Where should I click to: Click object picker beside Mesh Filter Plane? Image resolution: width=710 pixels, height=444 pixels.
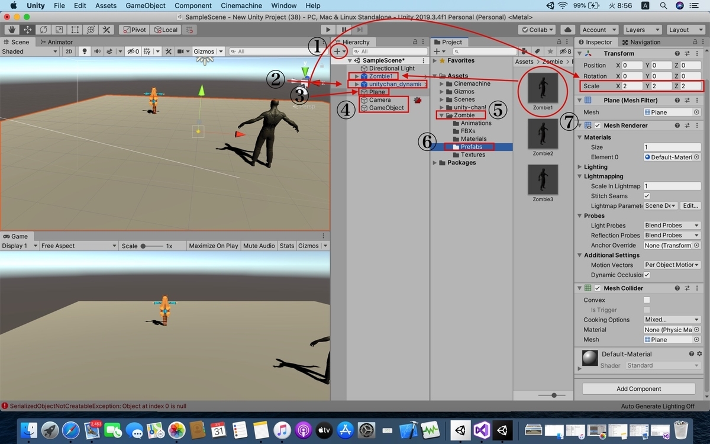pos(696,112)
